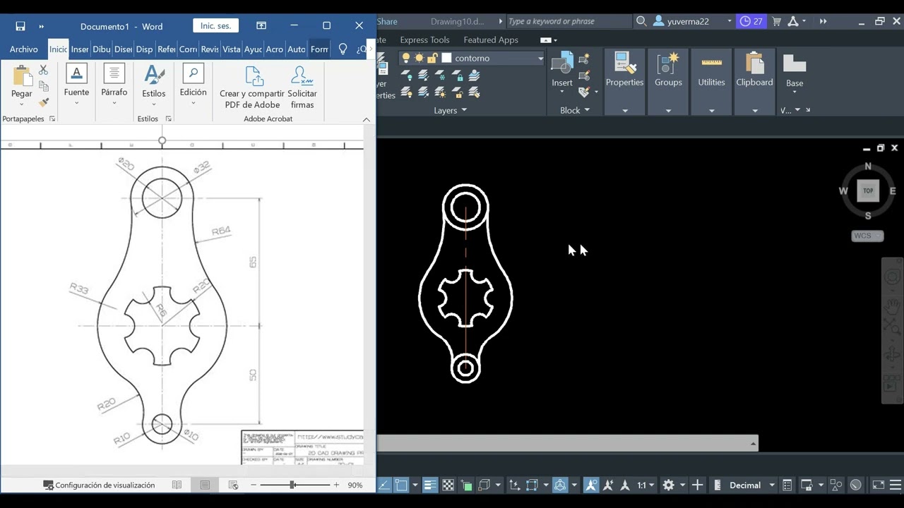Click Configuración de visualización in Word status bar

99,485
